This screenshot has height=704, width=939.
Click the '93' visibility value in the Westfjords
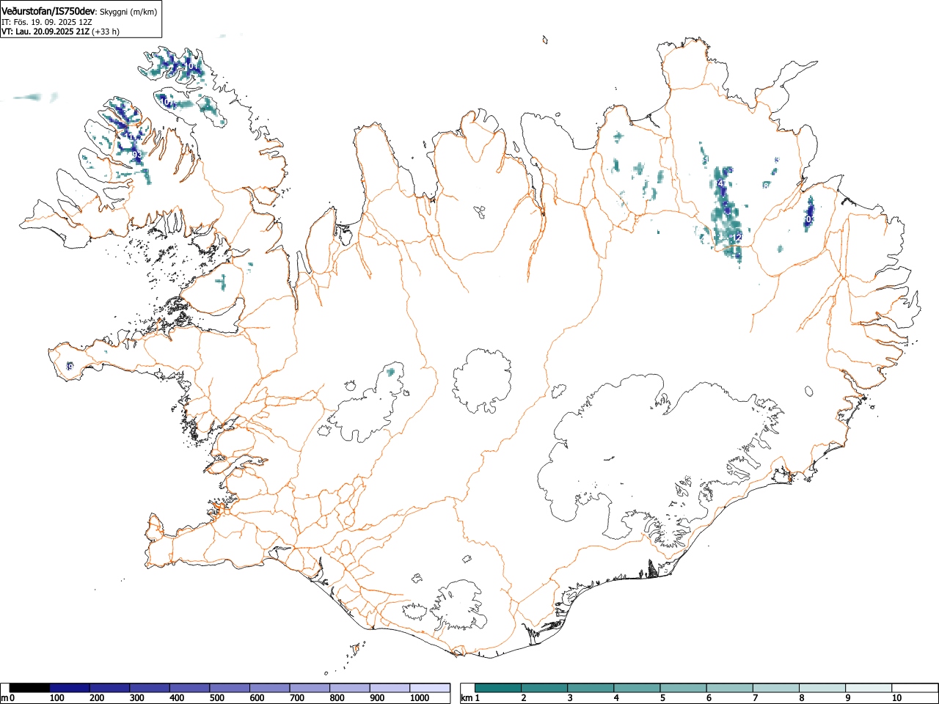[136, 155]
